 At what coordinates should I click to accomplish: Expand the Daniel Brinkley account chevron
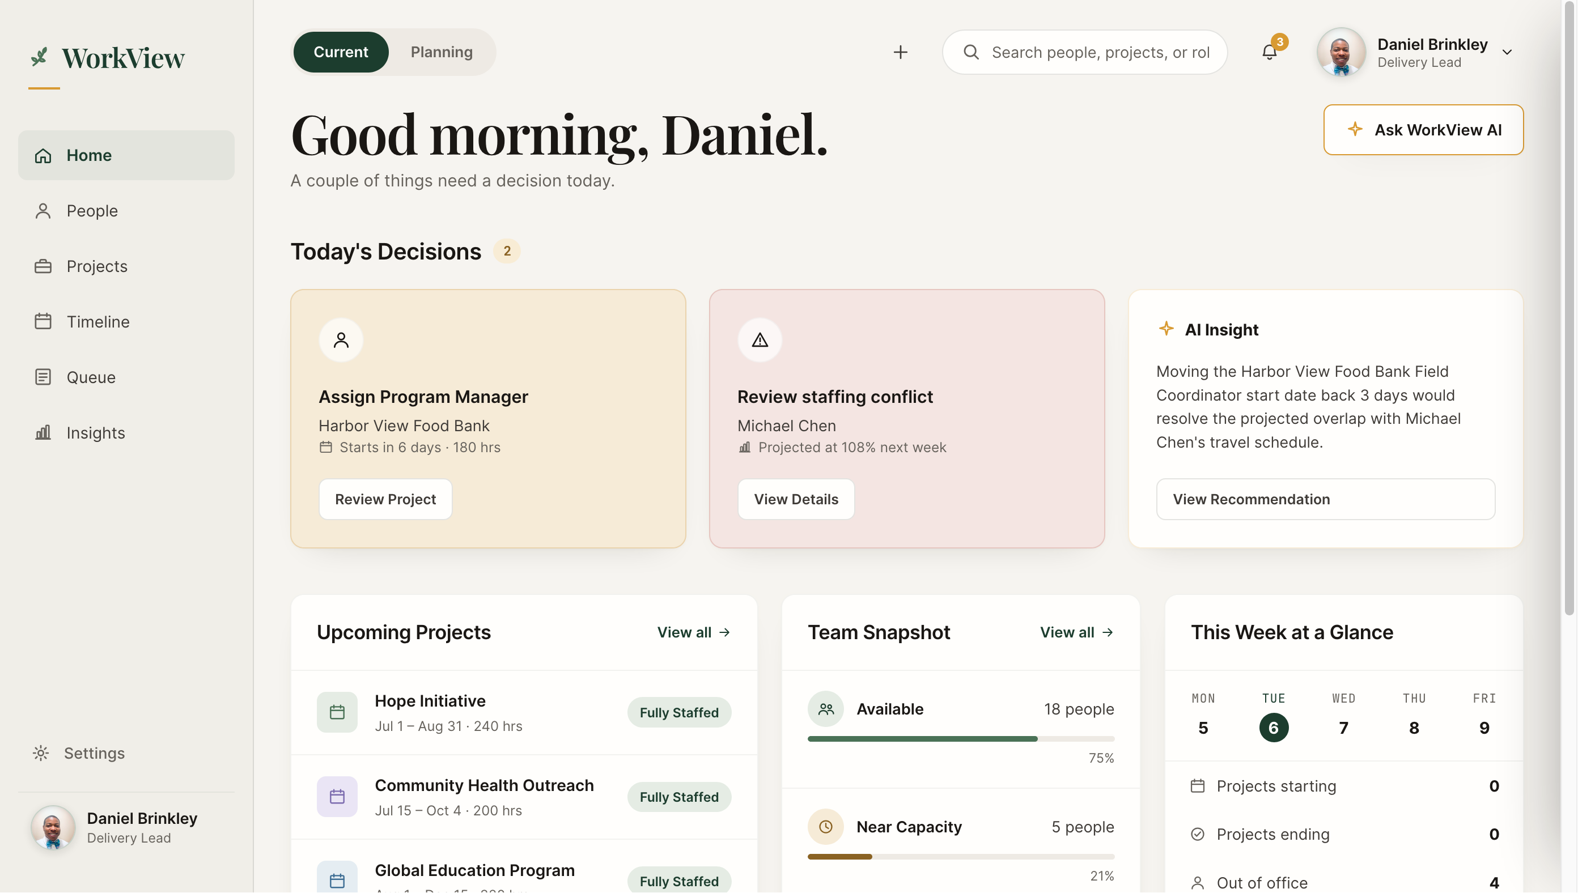point(1507,52)
